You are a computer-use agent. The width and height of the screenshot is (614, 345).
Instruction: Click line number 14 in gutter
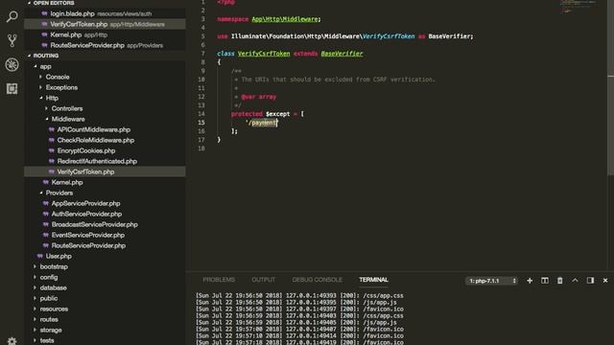201,114
